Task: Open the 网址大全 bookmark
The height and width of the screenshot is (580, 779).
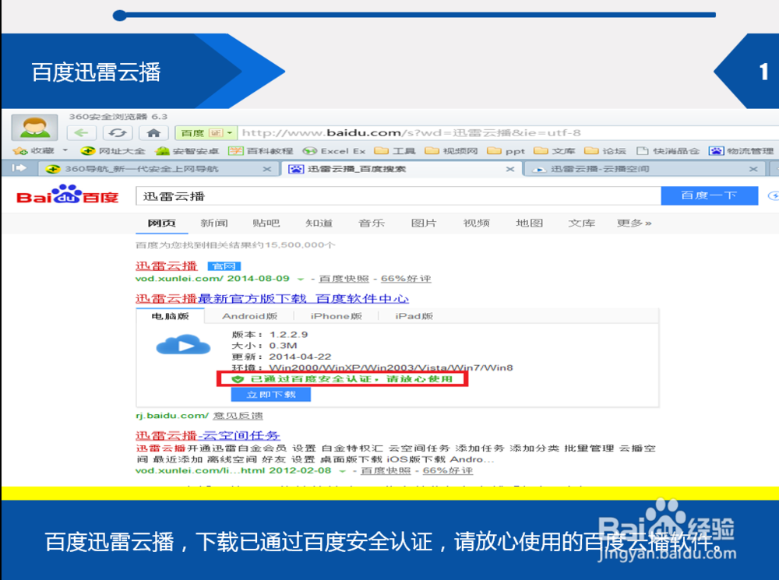Action: click(x=113, y=150)
